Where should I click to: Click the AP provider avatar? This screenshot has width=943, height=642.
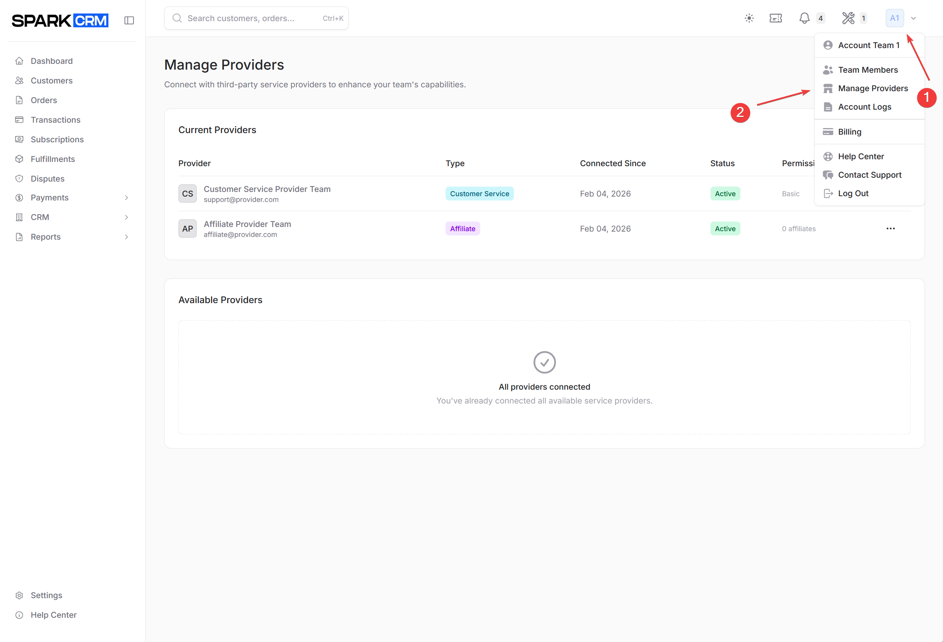coord(188,228)
